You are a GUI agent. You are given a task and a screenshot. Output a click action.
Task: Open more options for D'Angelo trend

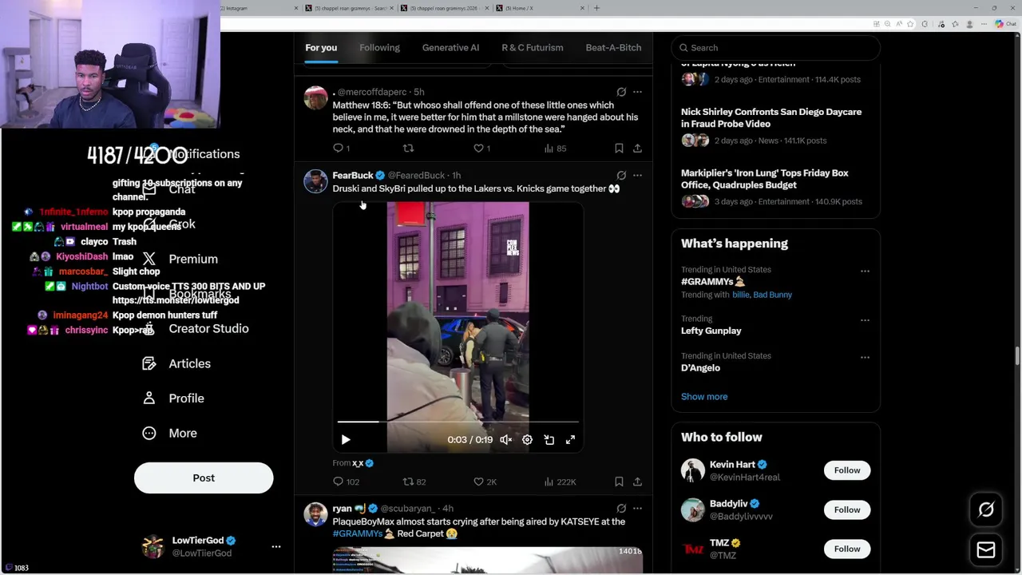(x=865, y=357)
